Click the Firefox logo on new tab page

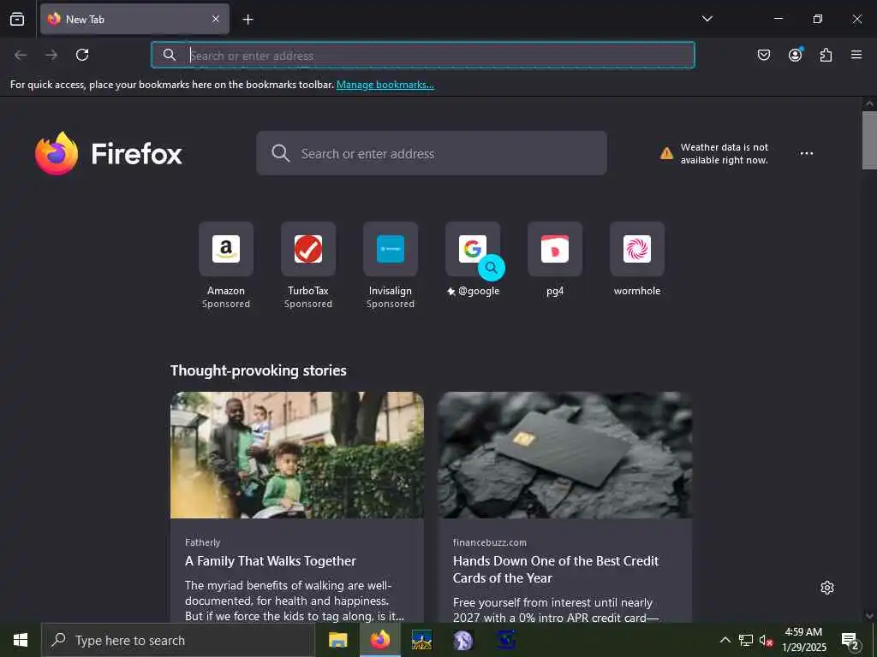click(109, 153)
